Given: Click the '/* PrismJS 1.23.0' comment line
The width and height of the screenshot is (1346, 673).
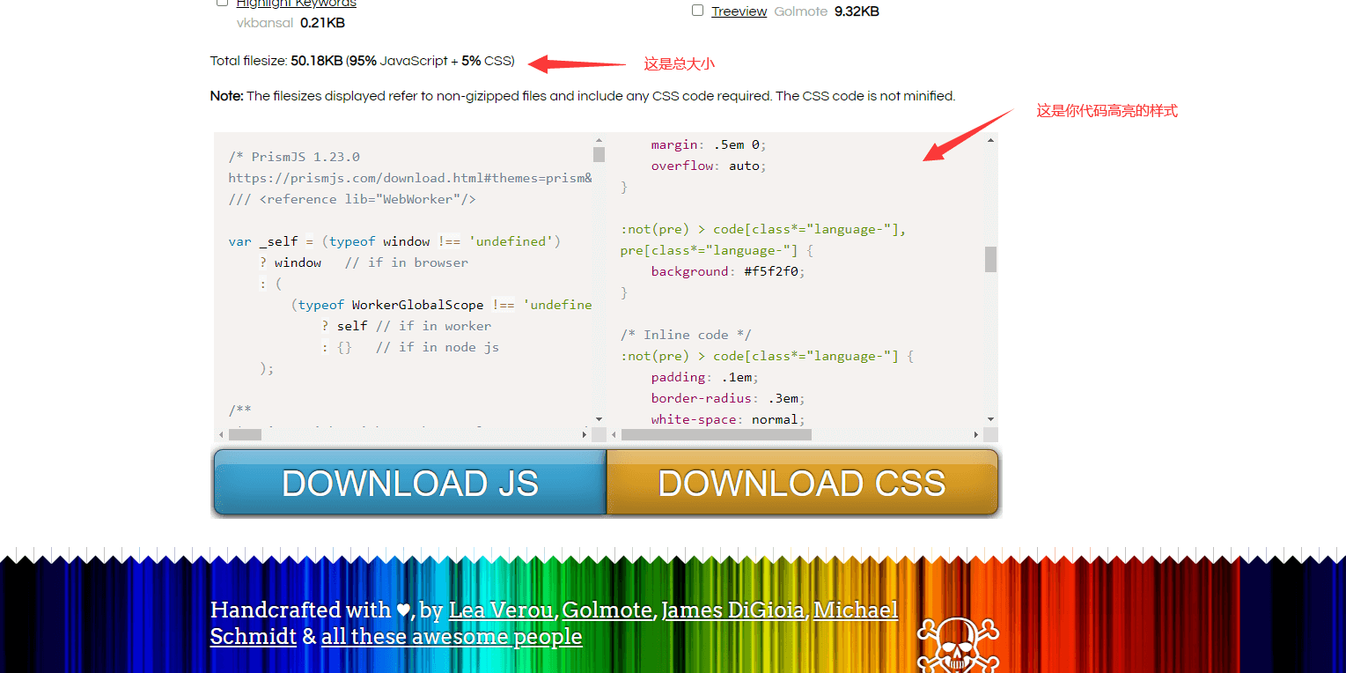Looking at the screenshot, I should (x=294, y=157).
